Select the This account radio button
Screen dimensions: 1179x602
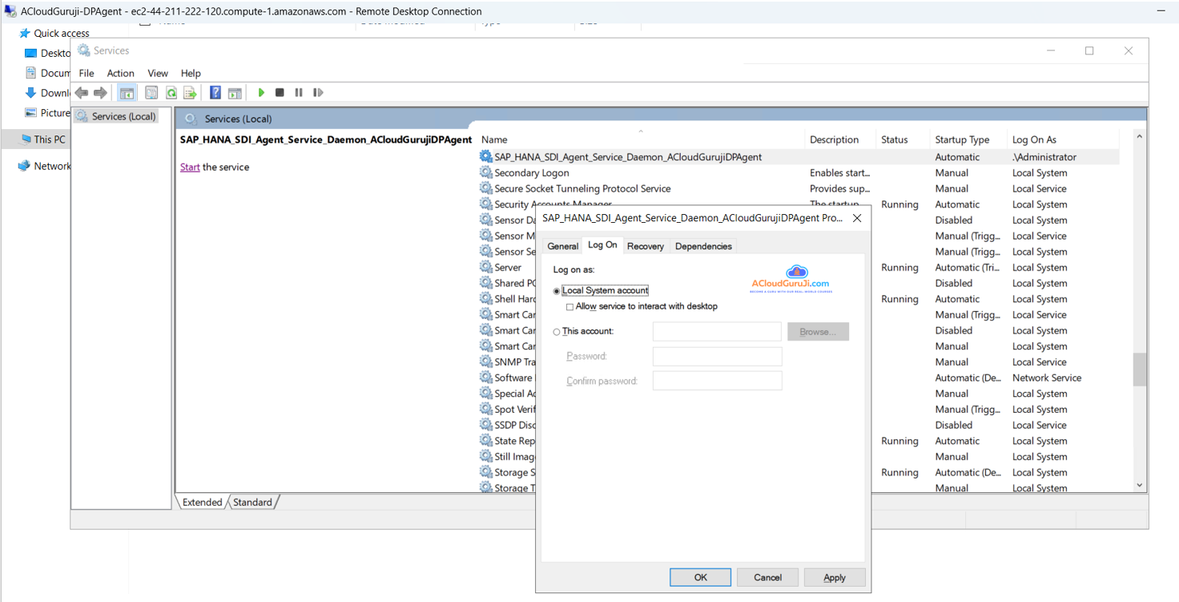[x=557, y=332]
